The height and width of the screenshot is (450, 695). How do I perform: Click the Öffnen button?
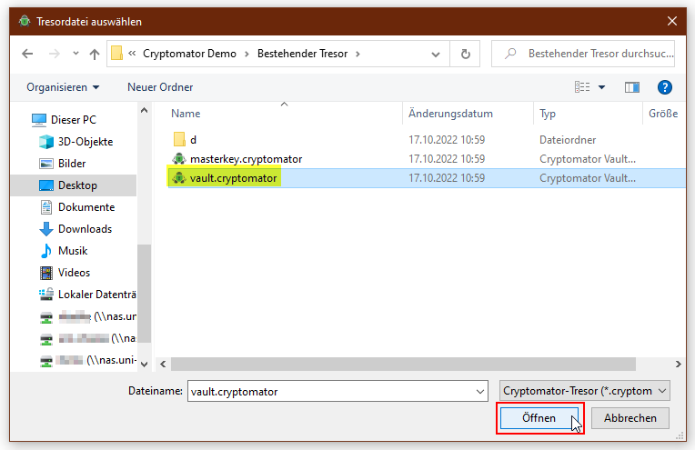539,418
